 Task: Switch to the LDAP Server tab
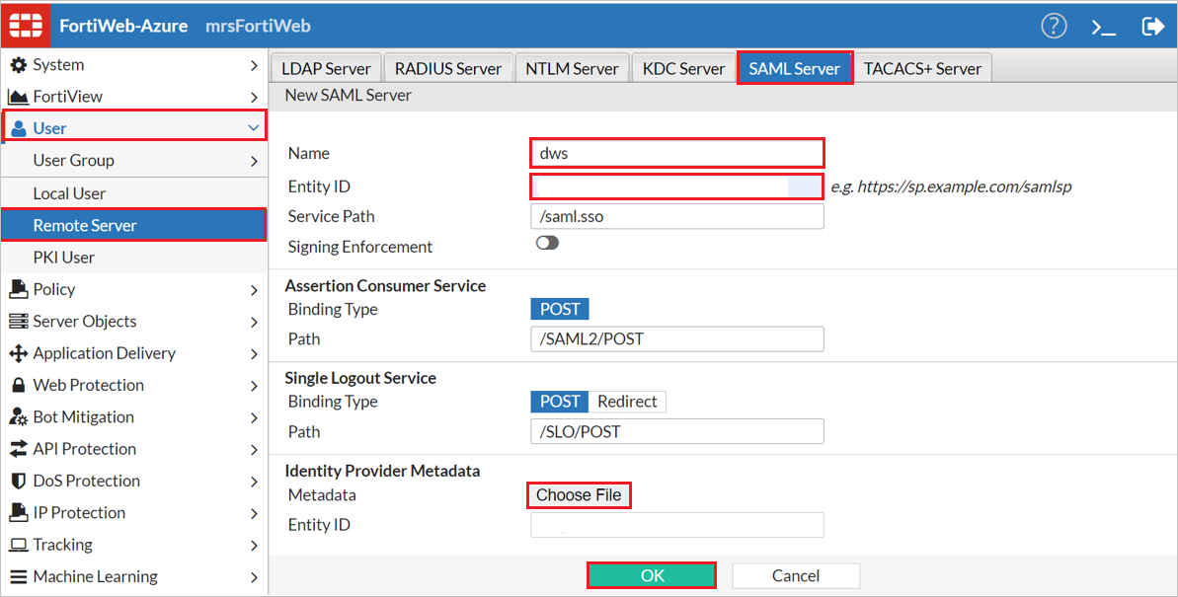(326, 68)
